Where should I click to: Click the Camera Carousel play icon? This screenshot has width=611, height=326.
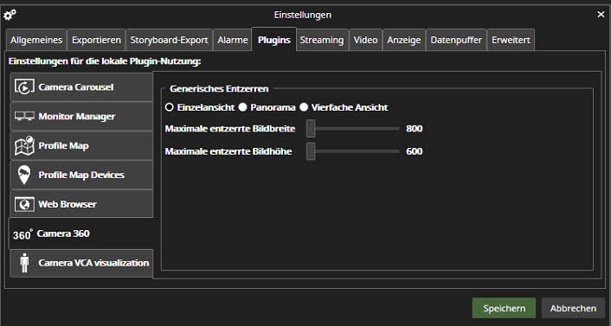click(x=24, y=86)
